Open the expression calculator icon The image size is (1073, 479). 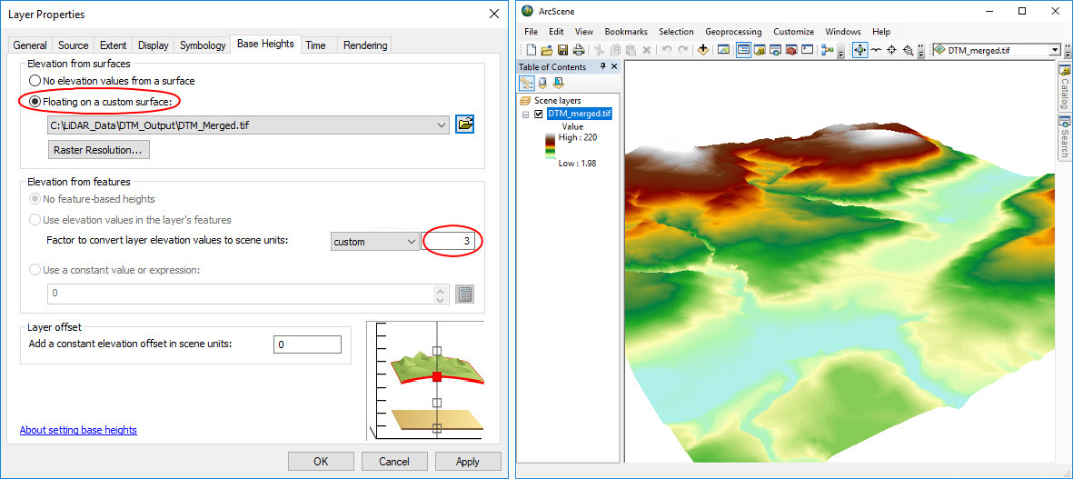pos(464,294)
